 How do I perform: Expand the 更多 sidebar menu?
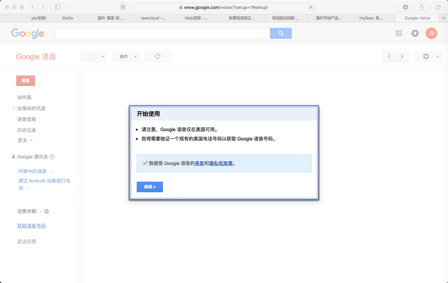point(25,140)
